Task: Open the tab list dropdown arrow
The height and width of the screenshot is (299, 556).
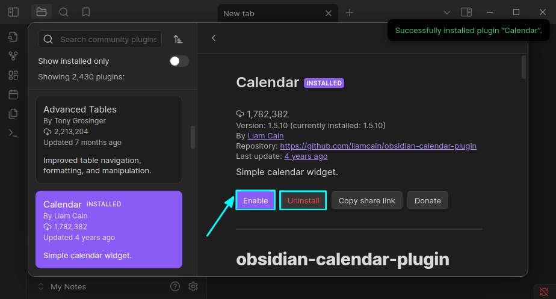Action: [x=446, y=12]
